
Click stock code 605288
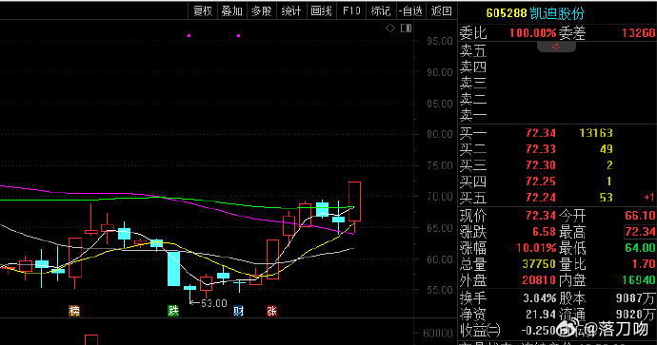507,13
